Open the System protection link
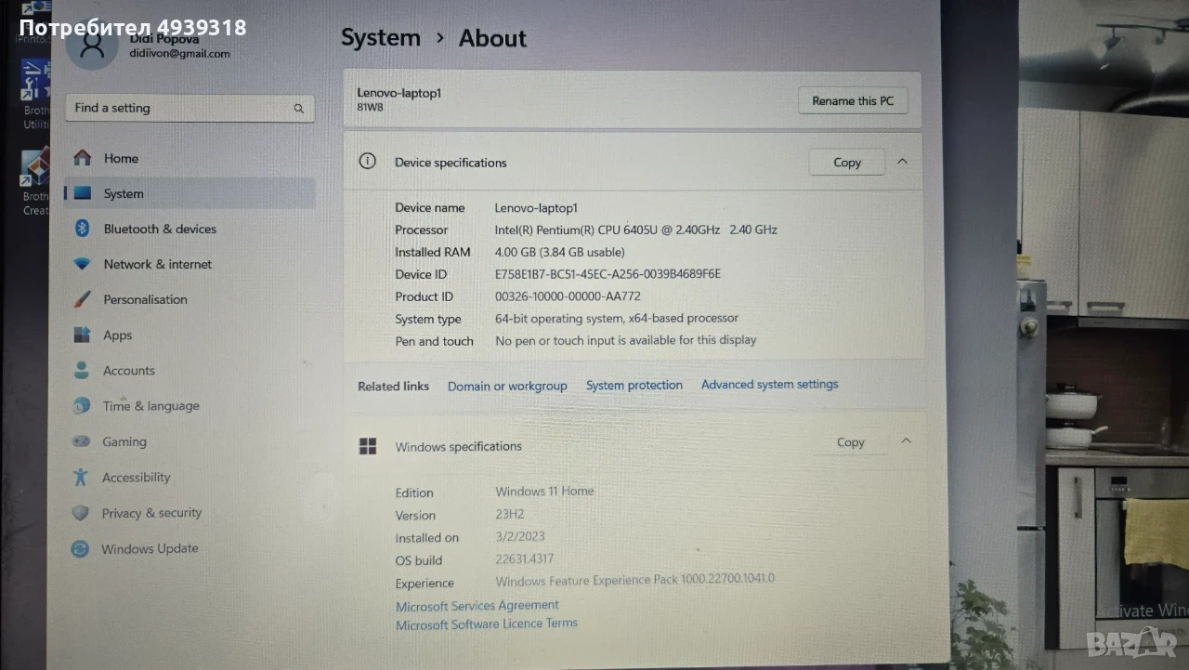 click(x=634, y=386)
